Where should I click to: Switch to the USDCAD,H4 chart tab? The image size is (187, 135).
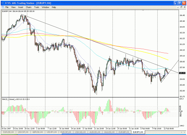(80, 132)
